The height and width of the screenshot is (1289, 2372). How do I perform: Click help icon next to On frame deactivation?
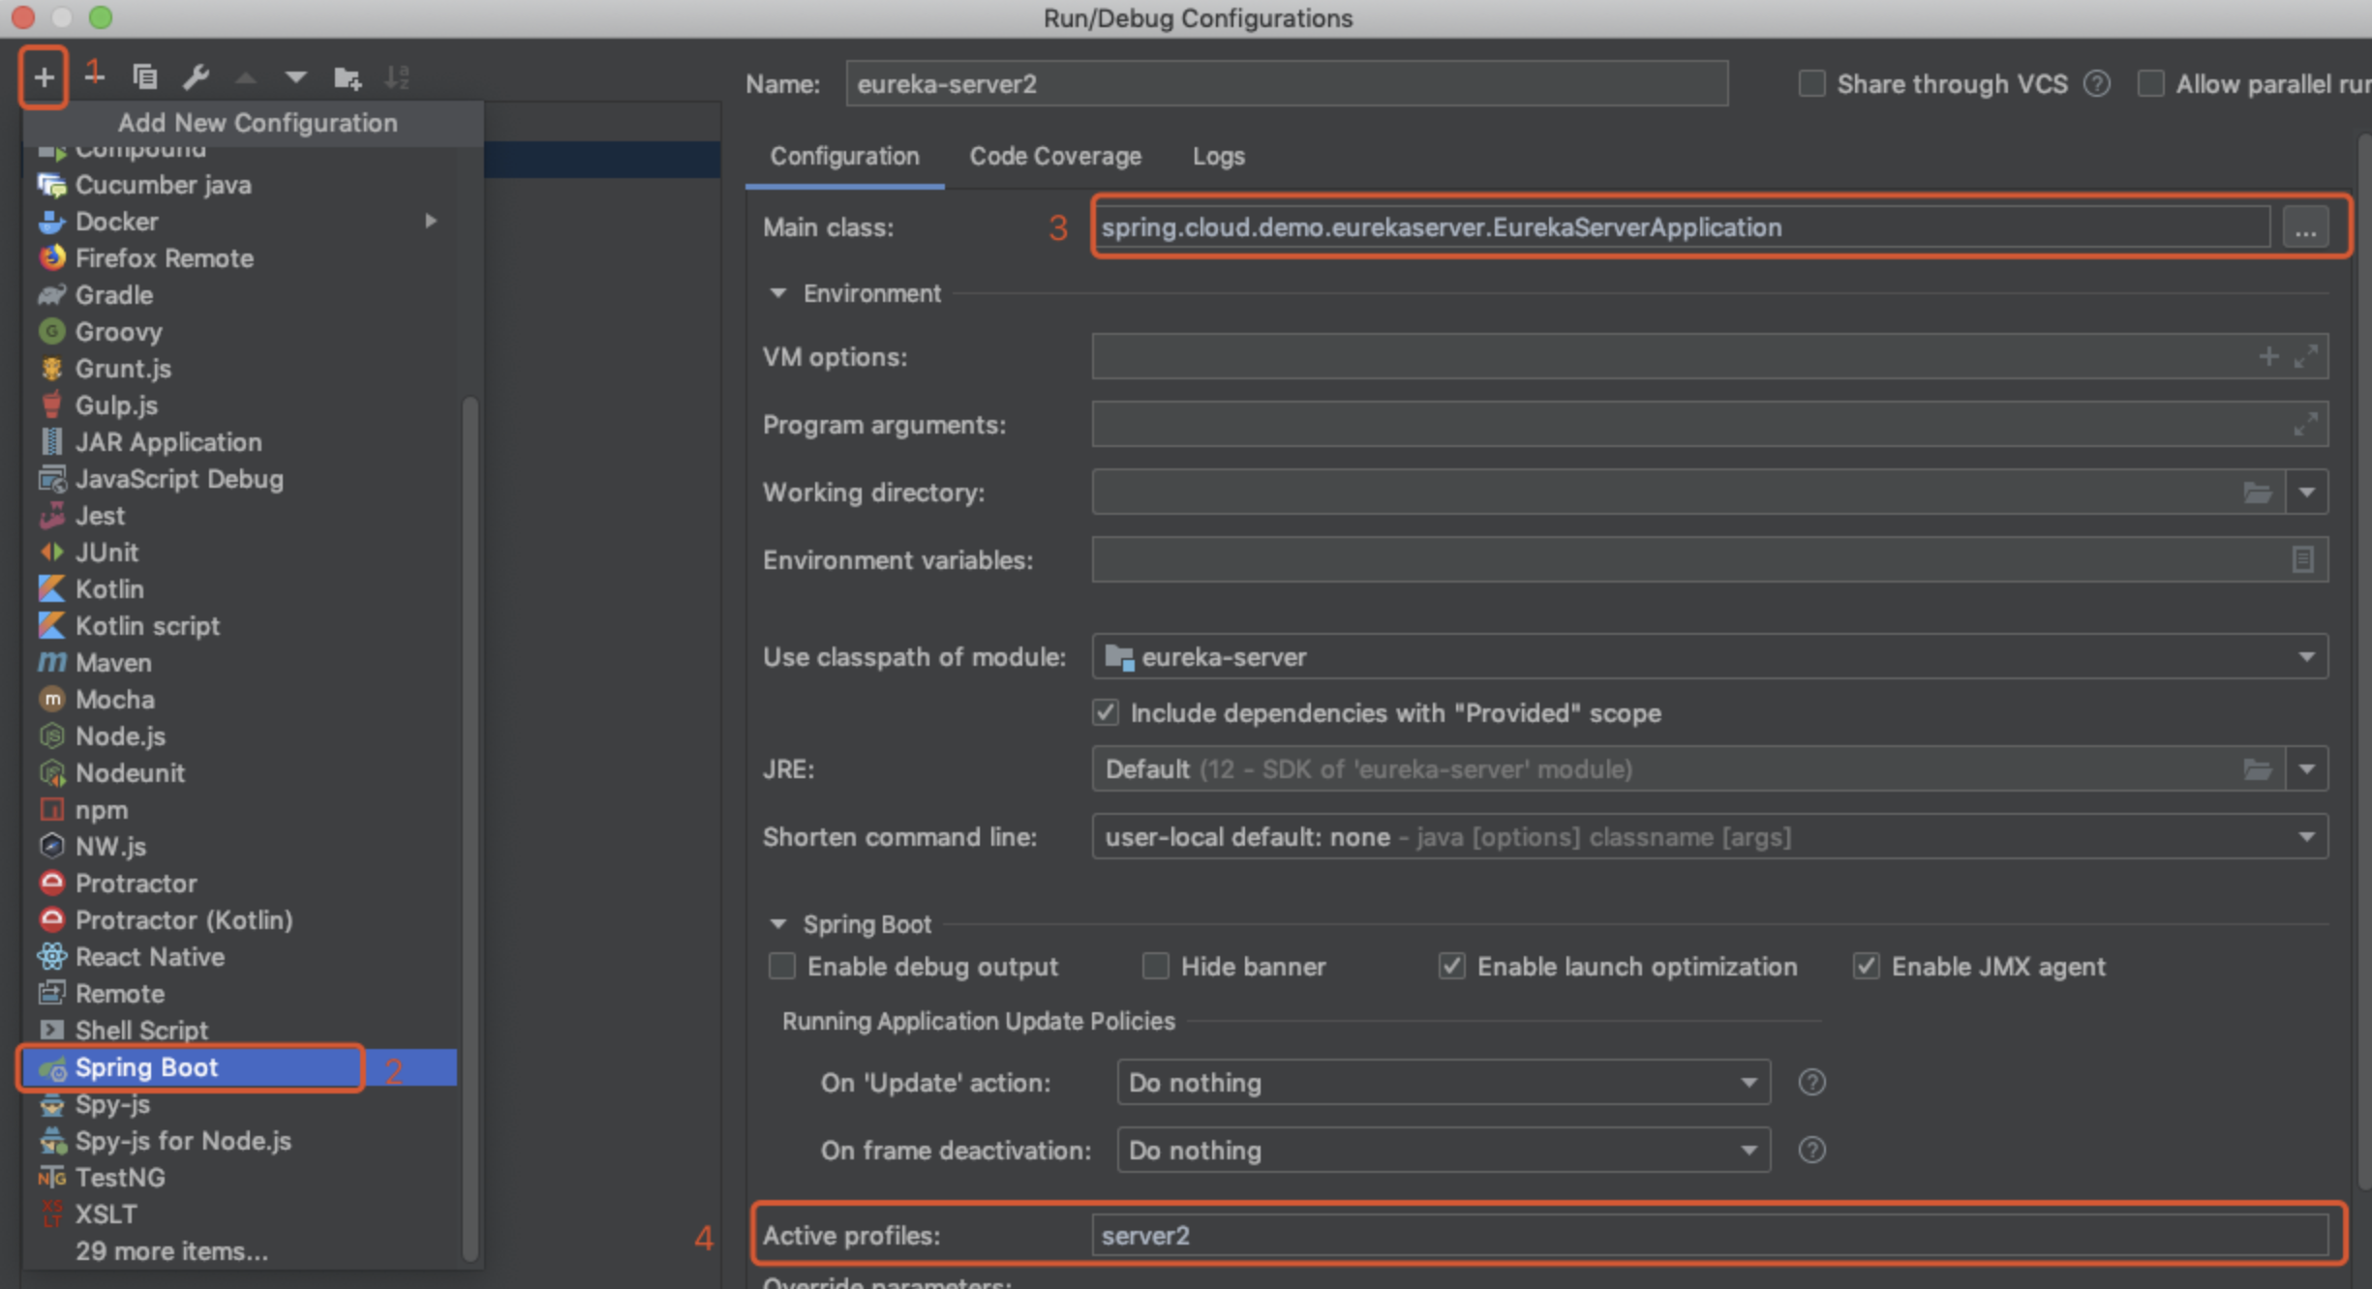(x=1811, y=1150)
